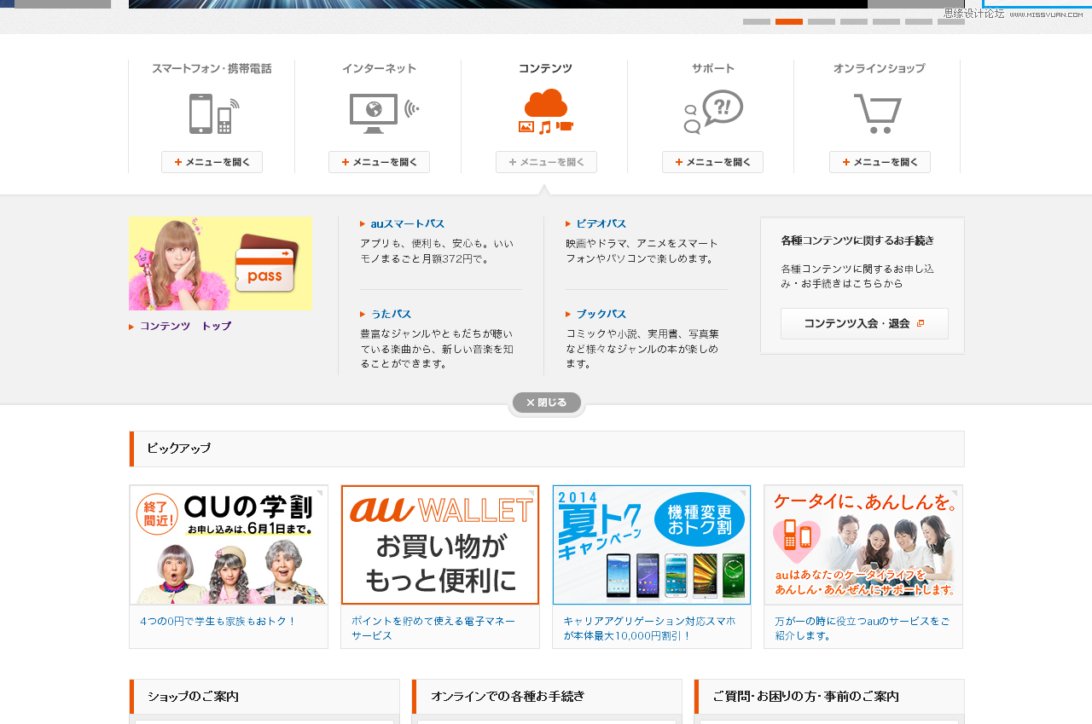Open the au WALLET banner image
Screen dimensions: 1092x724
click(x=440, y=545)
